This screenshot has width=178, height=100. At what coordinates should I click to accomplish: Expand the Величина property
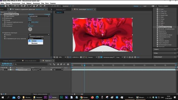point(3,18)
